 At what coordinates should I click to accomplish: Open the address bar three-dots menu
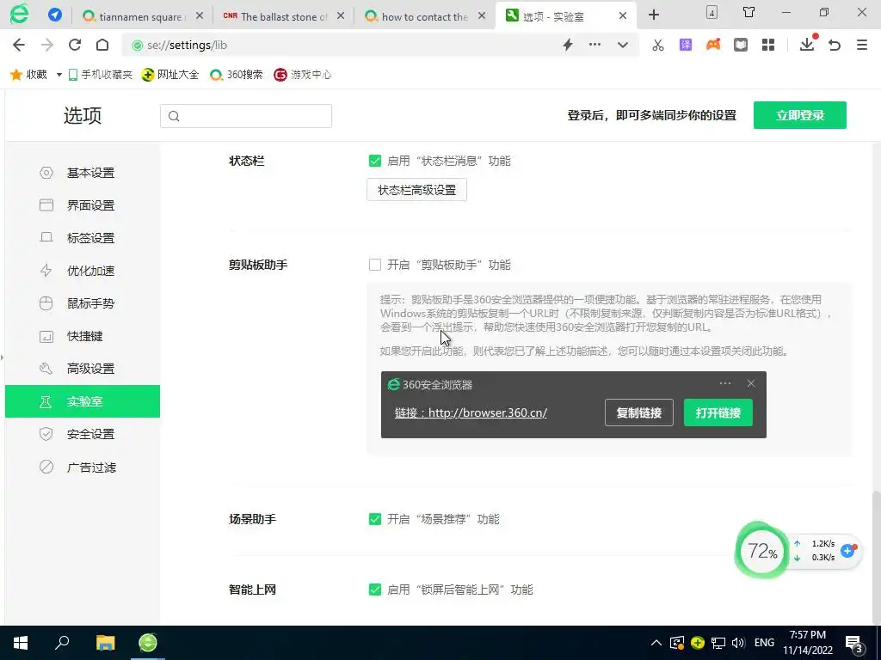(x=595, y=45)
